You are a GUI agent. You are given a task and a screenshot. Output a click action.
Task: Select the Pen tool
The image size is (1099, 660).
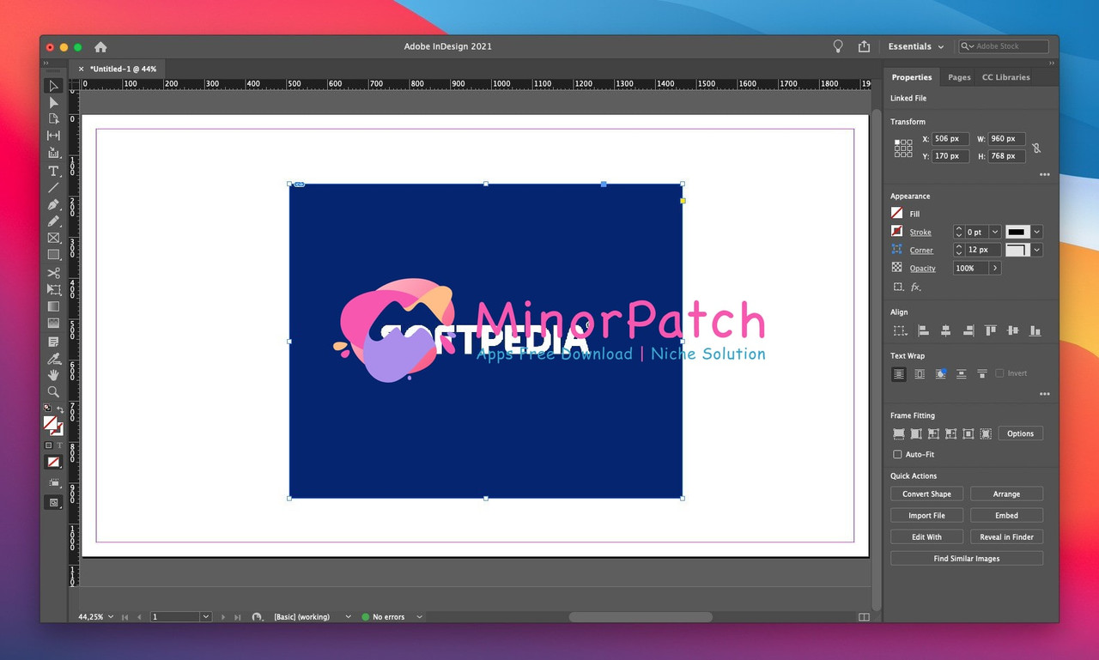click(53, 204)
